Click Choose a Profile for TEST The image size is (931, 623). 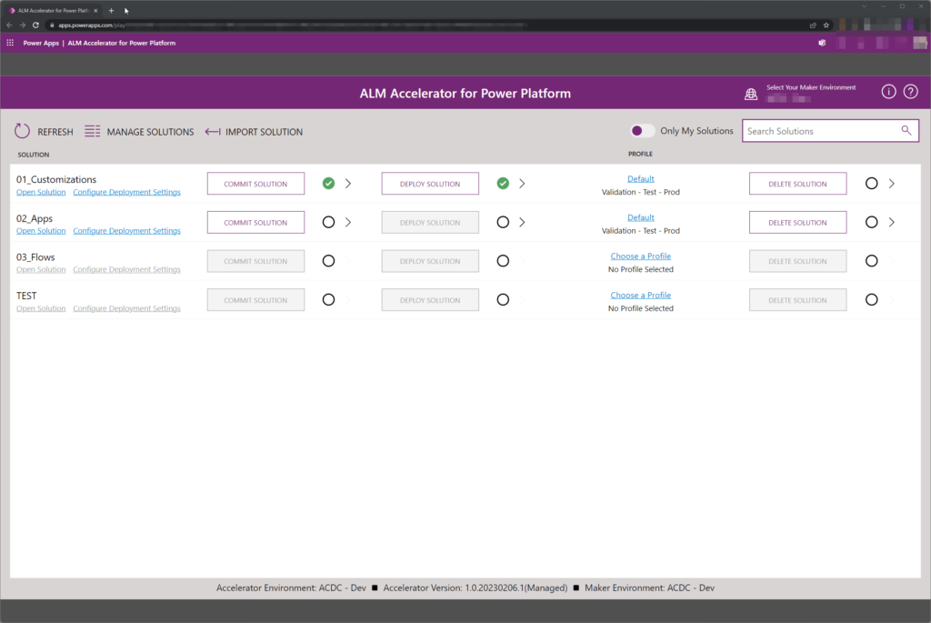[641, 296]
